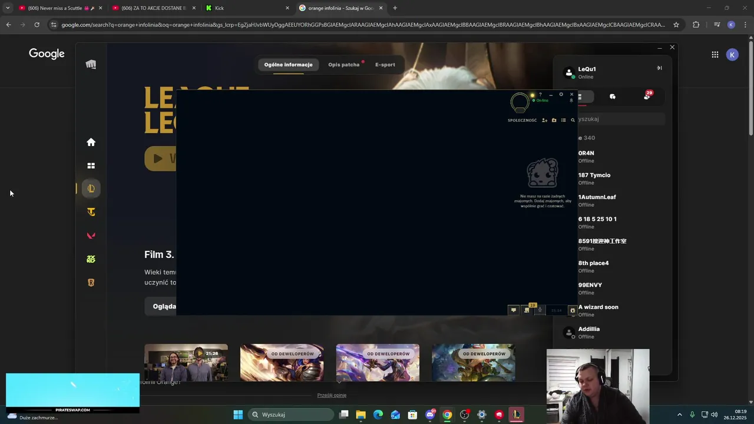The width and height of the screenshot is (754, 424).
Task: Open Microsoft Store from taskbar
Action: [x=412, y=415]
